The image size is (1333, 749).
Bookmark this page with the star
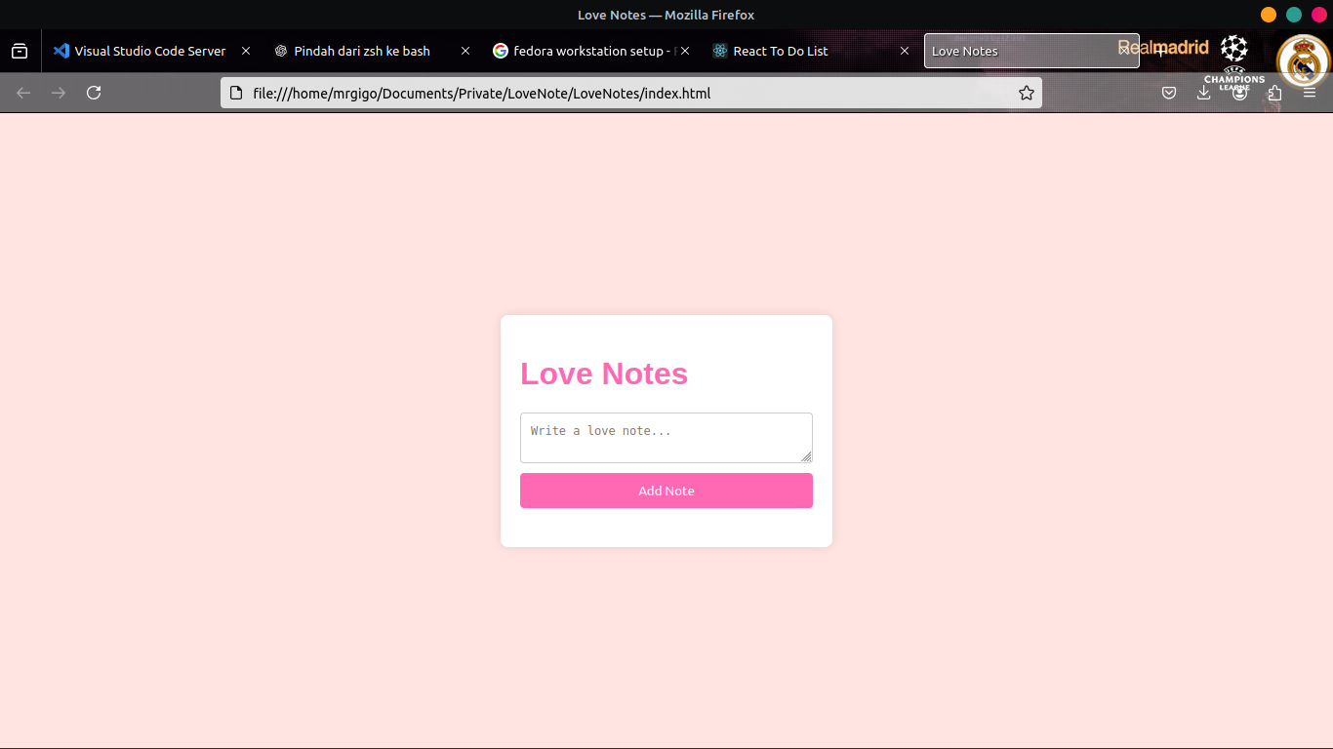[1026, 93]
